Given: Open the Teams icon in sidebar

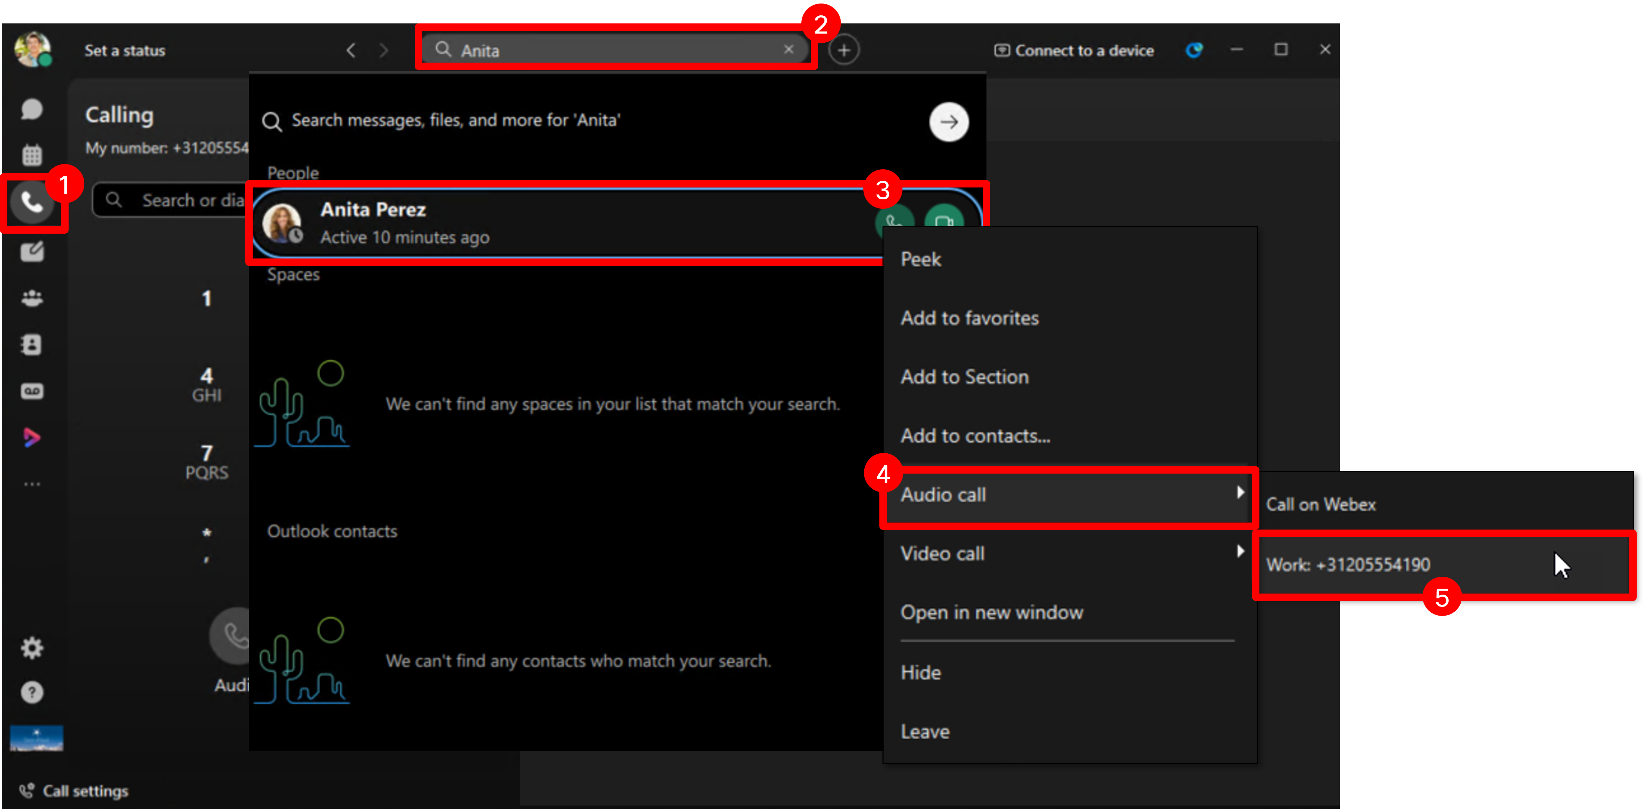Looking at the screenshot, I should (31, 298).
